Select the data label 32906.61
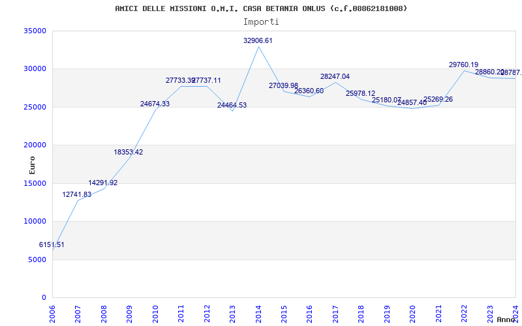The height and width of the screenshot is (326, 522). point(258,40)
